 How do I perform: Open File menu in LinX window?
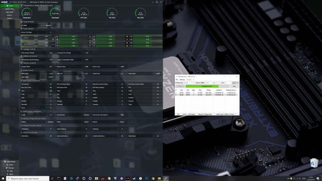pyautogui.click(x=177, y=80)
